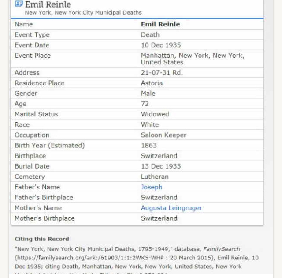Open the Joseph father's name link
Viewport: 282px width, 278px height.
pos(152,187)
